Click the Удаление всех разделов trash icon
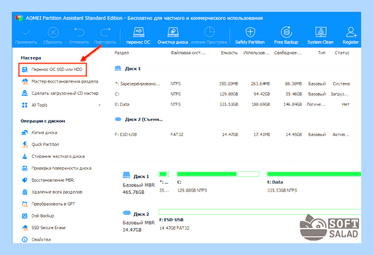The image size is (373, 255). (x=25, y=192)
